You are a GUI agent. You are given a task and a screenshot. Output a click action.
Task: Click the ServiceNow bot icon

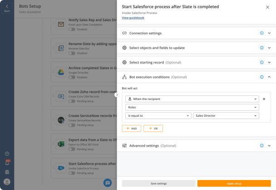click(x=61, y=120)
